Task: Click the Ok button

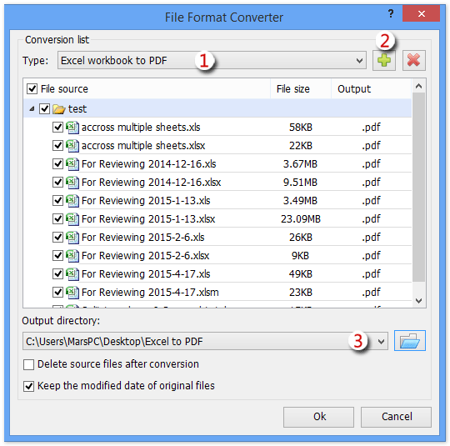Action: click(x=318, y=417)
